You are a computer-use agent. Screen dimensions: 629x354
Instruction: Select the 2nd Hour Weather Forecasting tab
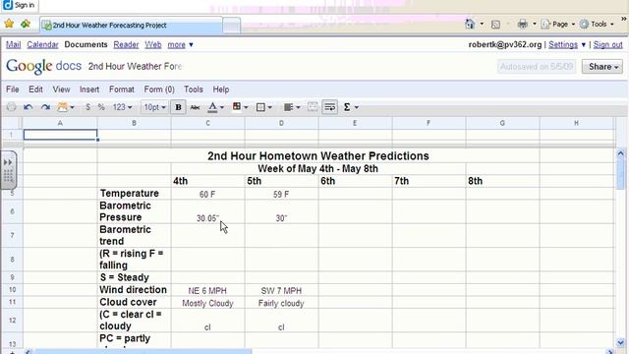[x=131, y=25]
